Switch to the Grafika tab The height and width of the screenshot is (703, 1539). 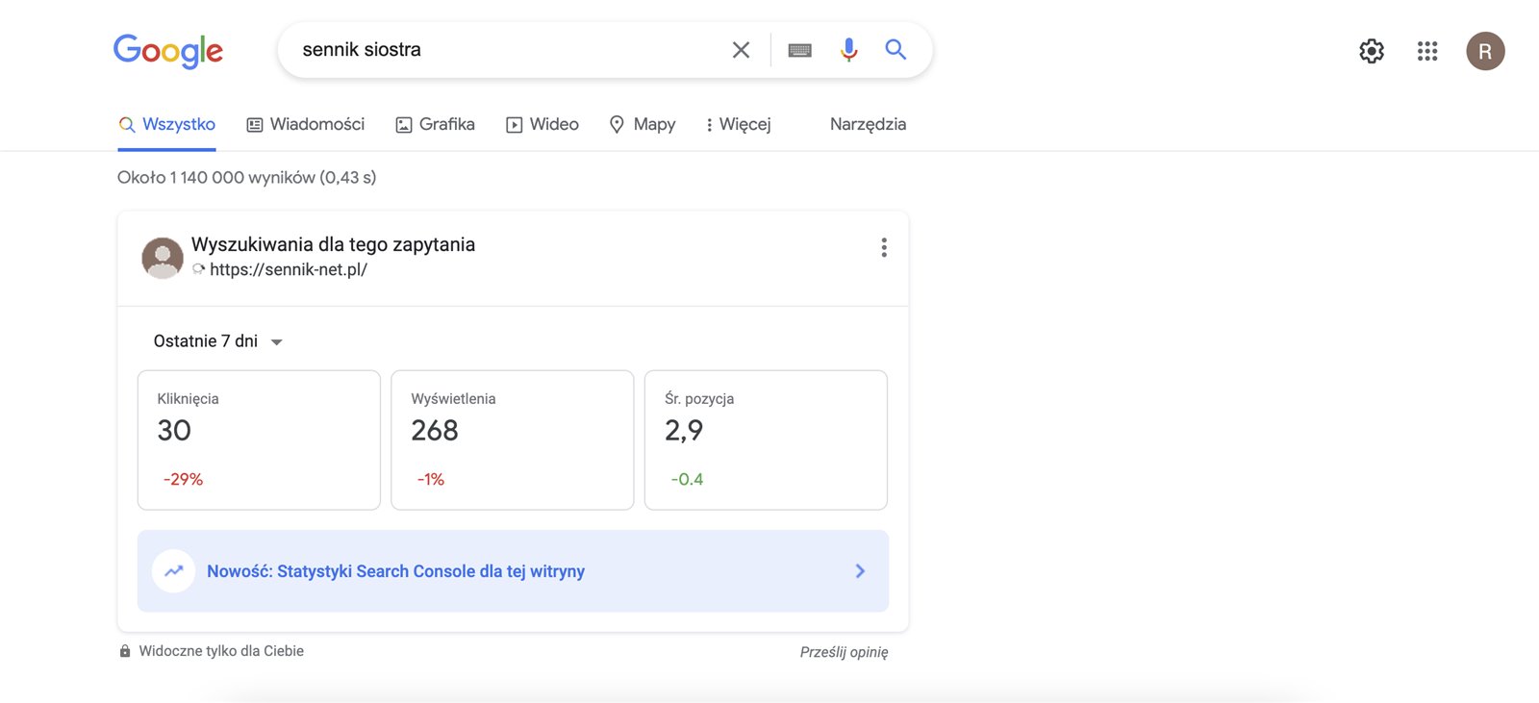tap(436, 124)
